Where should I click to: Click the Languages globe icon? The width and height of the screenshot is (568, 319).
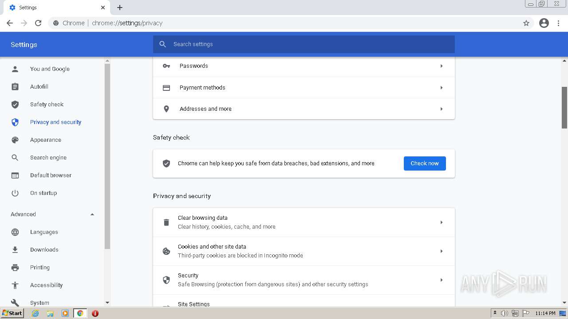[15, 232]
